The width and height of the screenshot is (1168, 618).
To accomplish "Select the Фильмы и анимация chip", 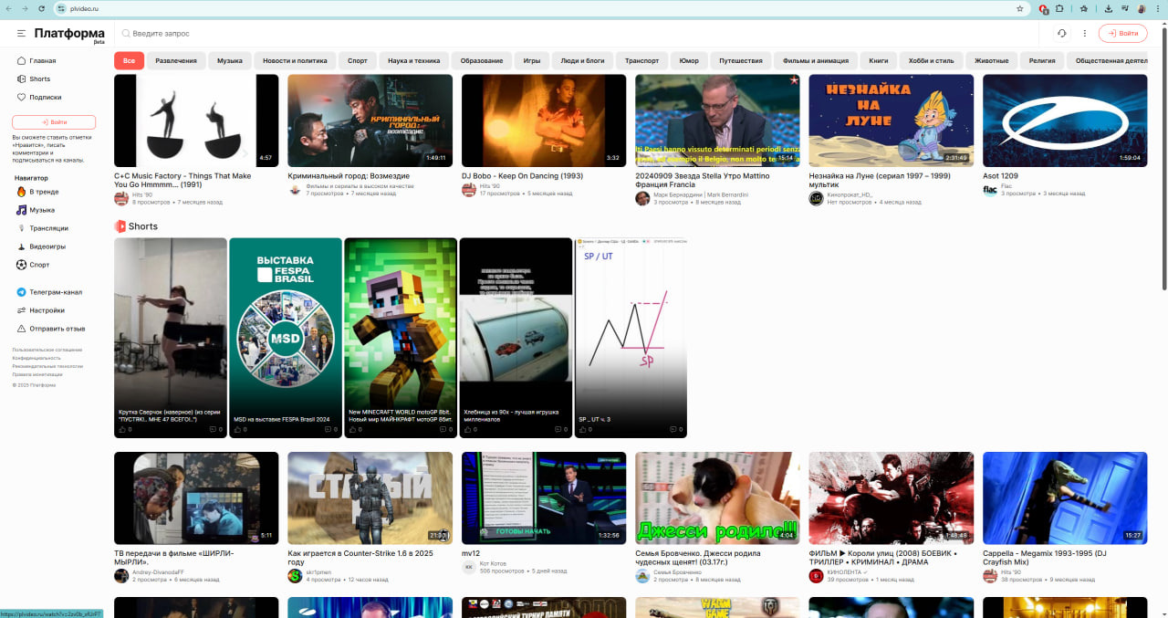I will pyautogui.click(x=816, y=61).
